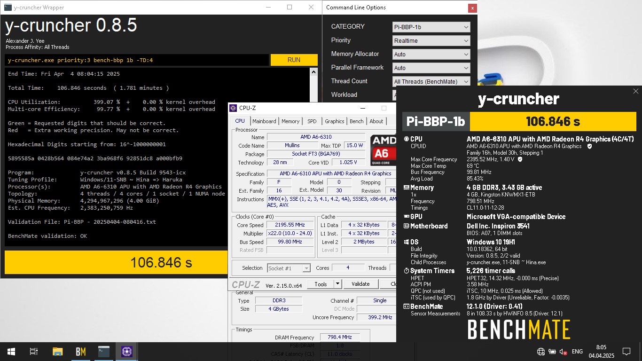Viewport: 642px width, 361px height.
Task: Click the Tools button in CPU-Z
Action: coord(321,284)
